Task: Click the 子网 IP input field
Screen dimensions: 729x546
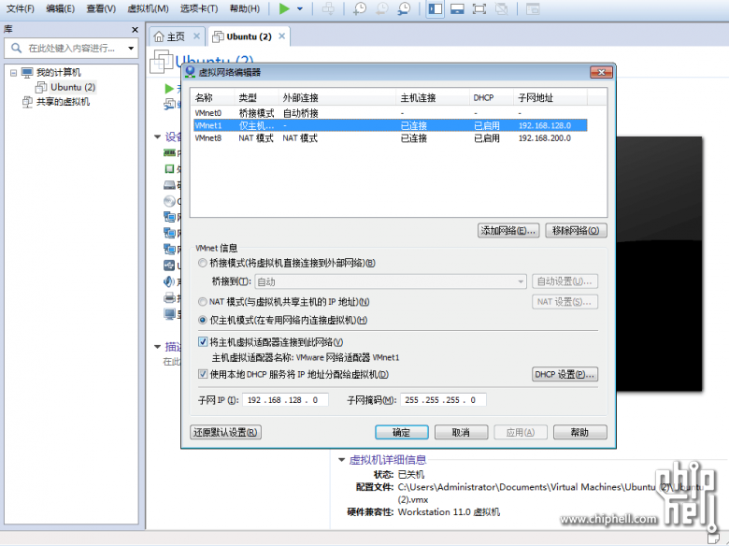Action: (x=285, y=400)
